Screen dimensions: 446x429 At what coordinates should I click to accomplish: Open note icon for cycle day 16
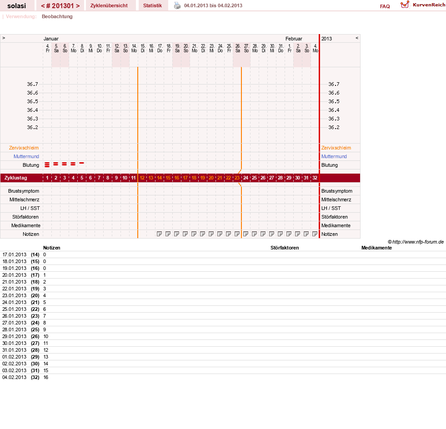(x=177, y=234)
